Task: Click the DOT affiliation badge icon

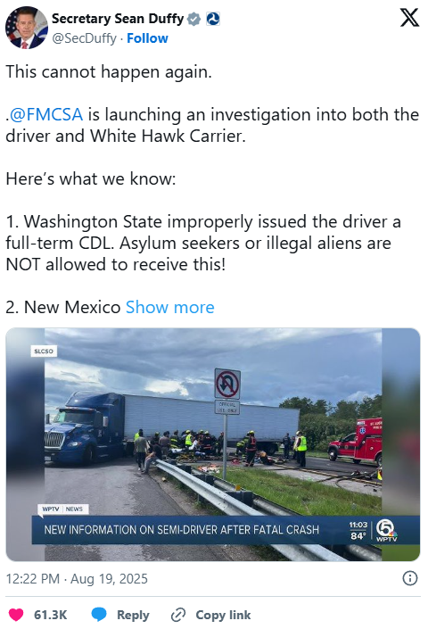Action: tap(213, 19)
